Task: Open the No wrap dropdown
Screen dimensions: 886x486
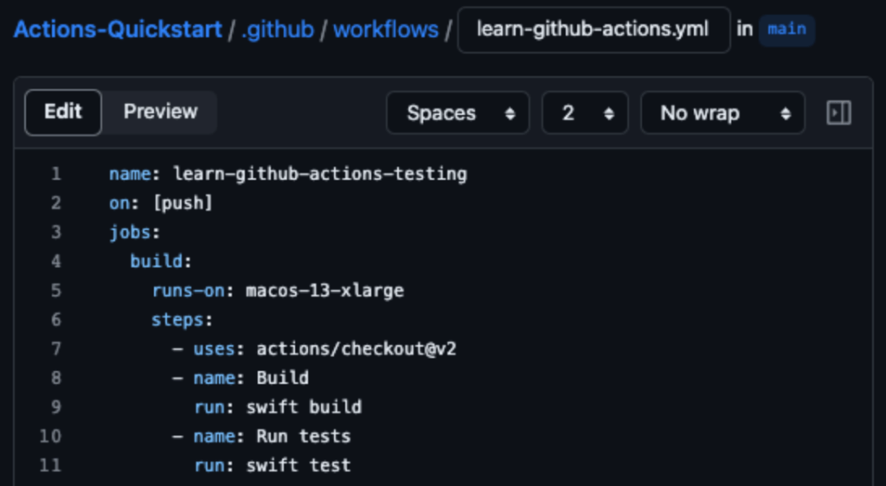Action: [x=722, y=113]
